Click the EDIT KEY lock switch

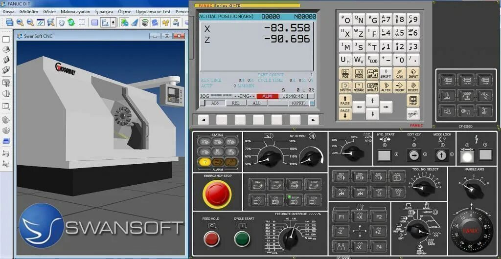(414, 155)
